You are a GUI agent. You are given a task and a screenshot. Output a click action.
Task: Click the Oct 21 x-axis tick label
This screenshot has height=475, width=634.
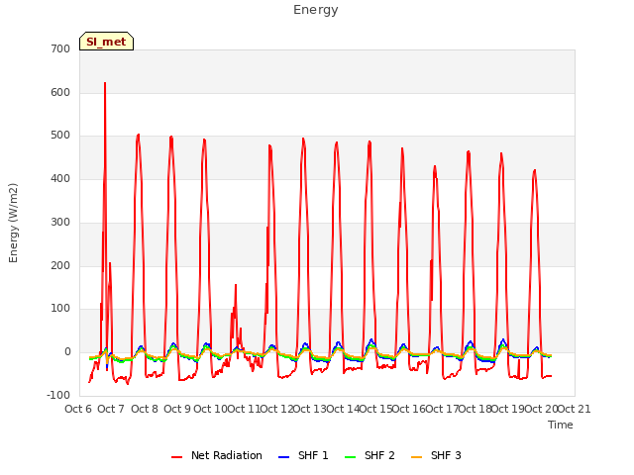(575, 409)
